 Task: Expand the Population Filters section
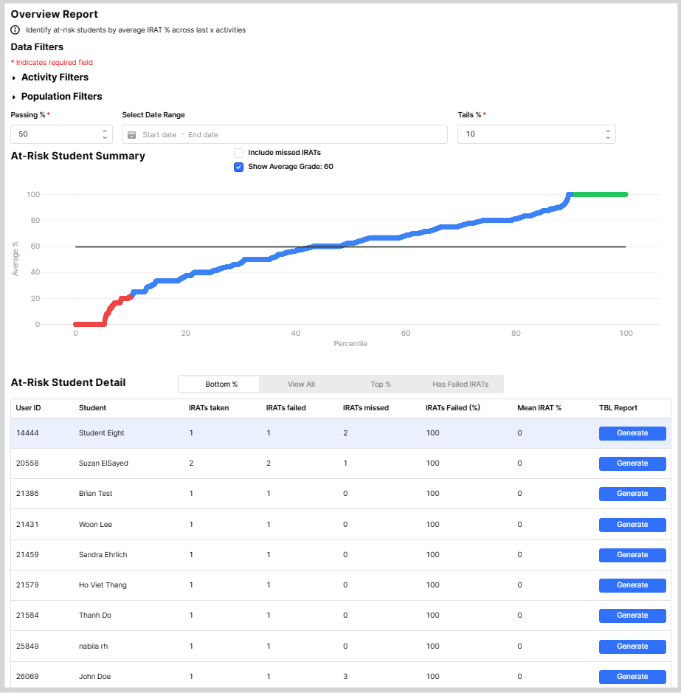57,97
